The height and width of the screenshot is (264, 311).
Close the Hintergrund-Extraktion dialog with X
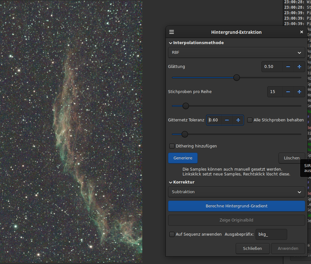coord(302,32)
